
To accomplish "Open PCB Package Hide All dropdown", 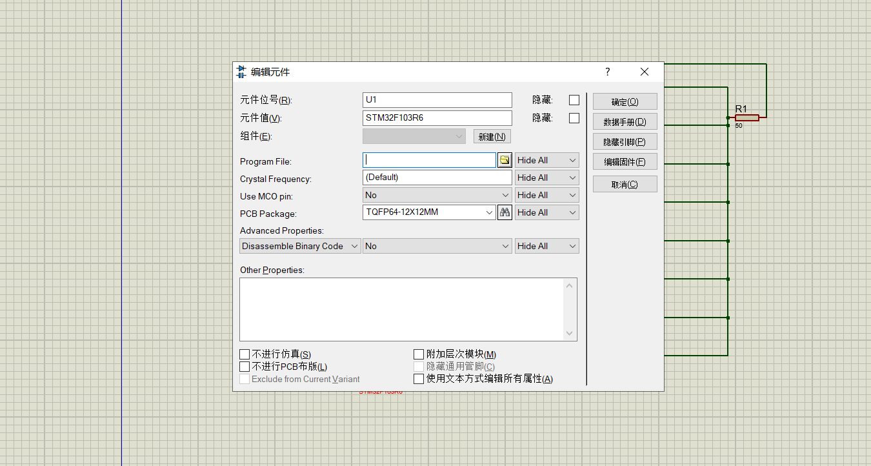I will [x=546, y=212].
